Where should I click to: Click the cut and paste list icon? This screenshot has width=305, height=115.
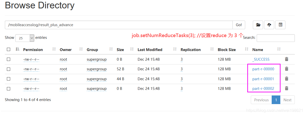coord(280,25)
